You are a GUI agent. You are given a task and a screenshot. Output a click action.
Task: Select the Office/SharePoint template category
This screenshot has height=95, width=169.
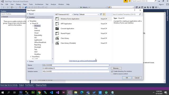click(x=40, y=42)
